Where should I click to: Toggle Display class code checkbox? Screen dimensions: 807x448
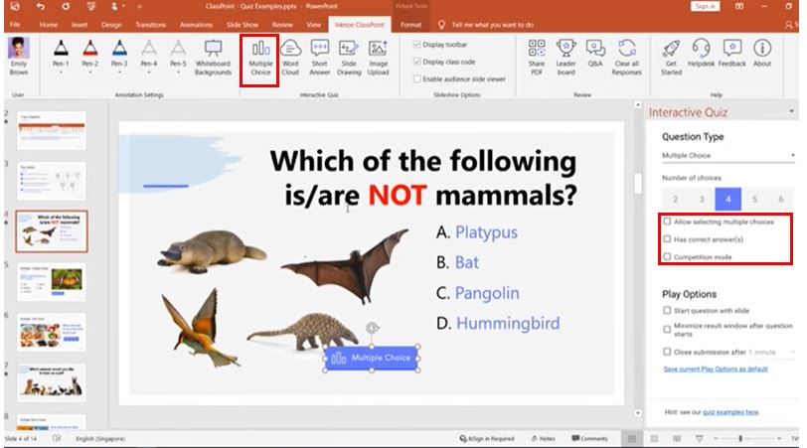coord(416,62)
